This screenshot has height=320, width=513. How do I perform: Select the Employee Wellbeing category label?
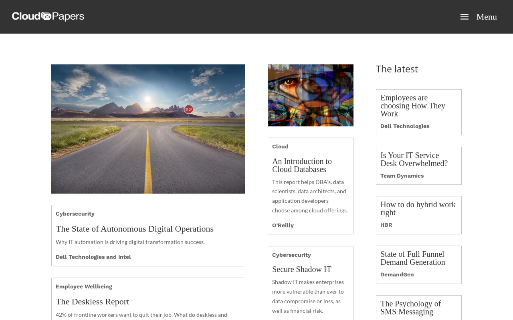[x=84, y=286]
